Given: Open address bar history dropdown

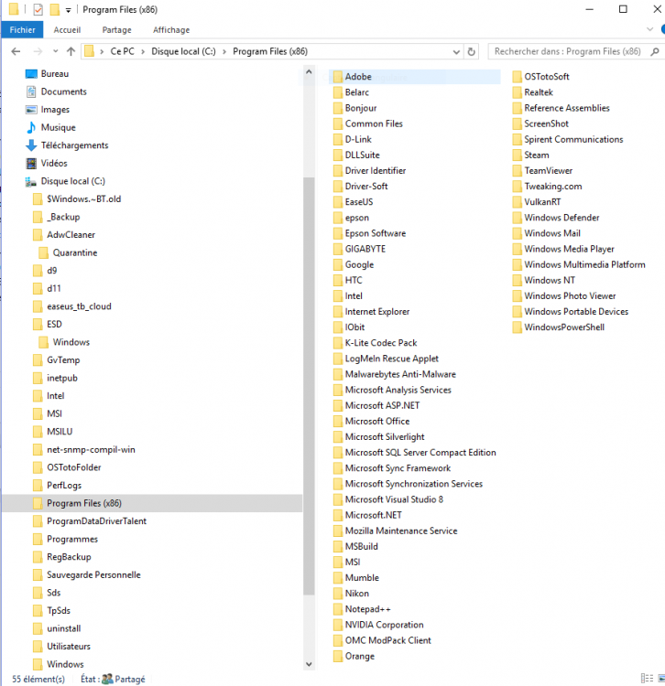Looking at the screenshot, I should (456, 52).
